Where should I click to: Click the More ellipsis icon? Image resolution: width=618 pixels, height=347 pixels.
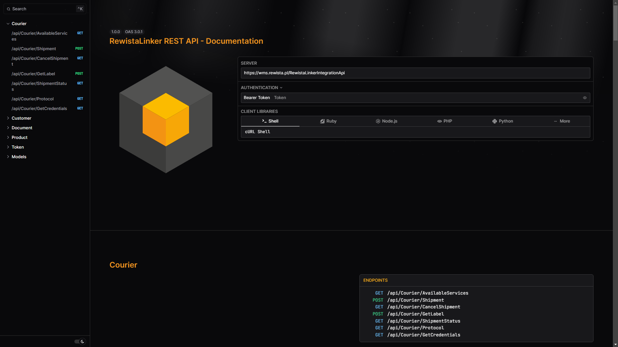click(x=556, y=121)
